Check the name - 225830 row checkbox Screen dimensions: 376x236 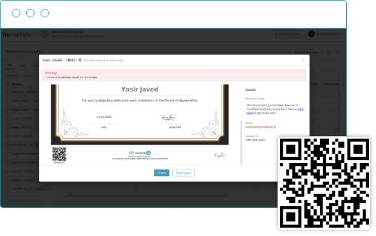pyautogui.click(x=8, y=180)
